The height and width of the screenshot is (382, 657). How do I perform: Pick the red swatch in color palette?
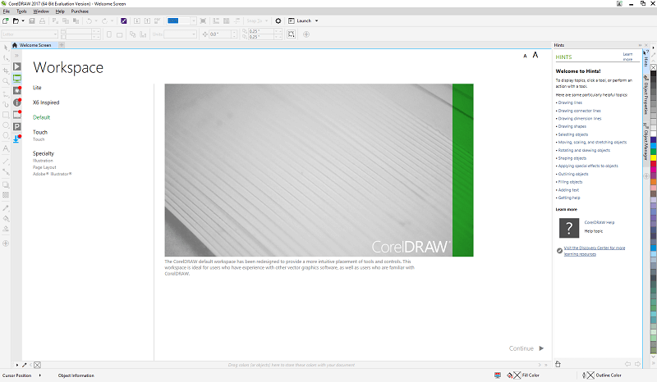click(653, 164)
